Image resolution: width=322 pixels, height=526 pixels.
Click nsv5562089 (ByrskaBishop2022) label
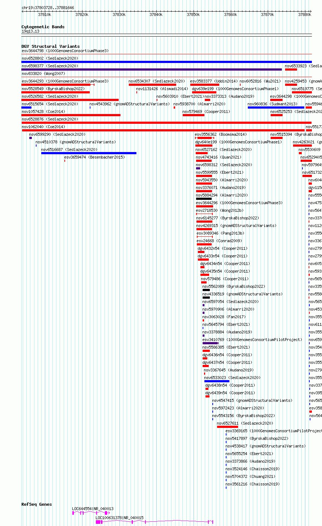234,286
